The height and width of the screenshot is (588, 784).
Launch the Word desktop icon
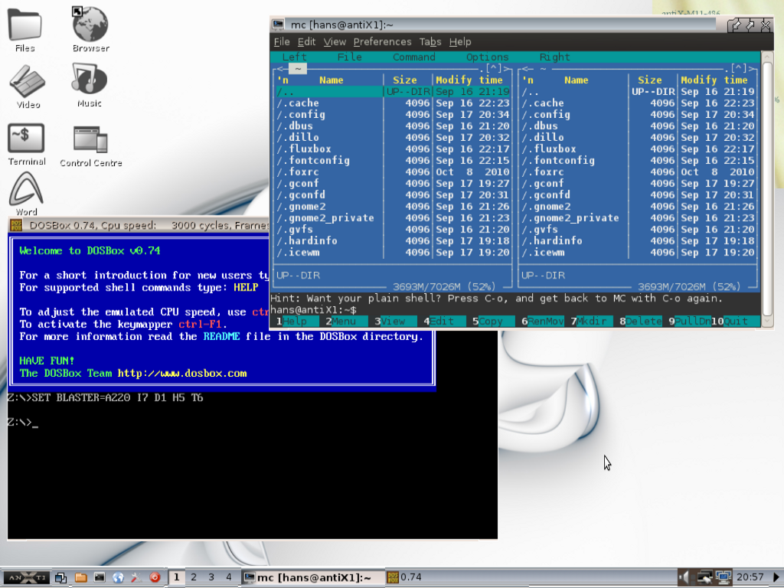pyautogui.click(x=26, y=194)
